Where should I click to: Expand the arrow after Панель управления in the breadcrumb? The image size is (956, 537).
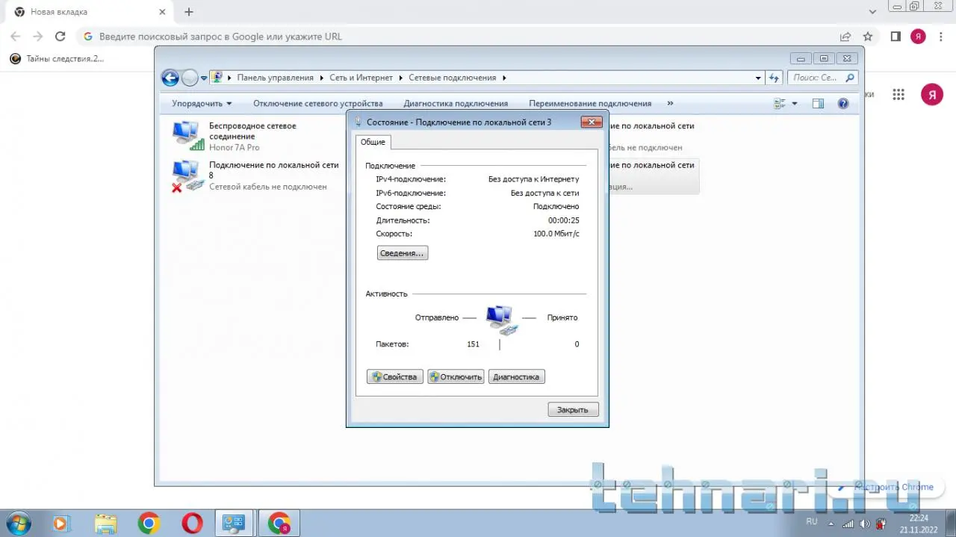[322, 78]
